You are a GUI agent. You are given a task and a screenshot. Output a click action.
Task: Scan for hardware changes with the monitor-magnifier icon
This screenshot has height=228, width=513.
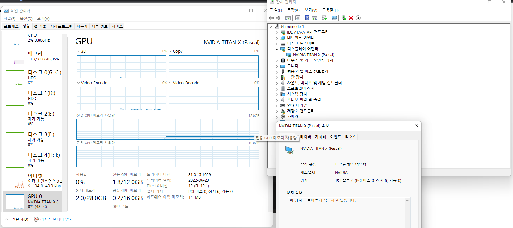coord(334,18)
